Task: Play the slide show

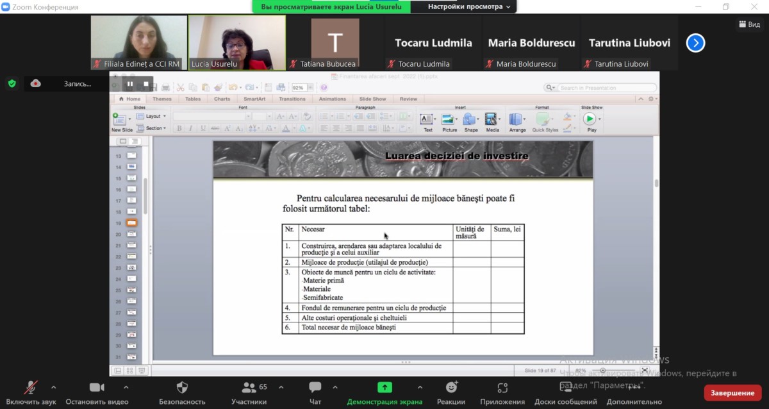Action: (x=591, y=122)
